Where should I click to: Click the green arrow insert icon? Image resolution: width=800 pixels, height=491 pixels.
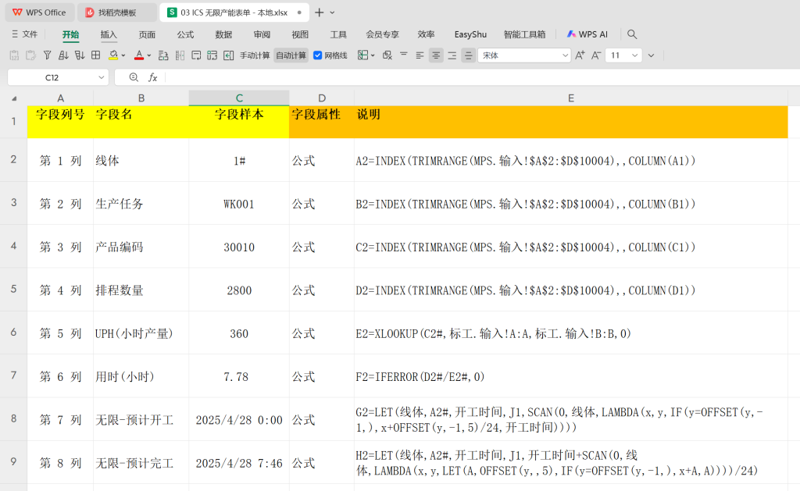[x=229, y=55]
